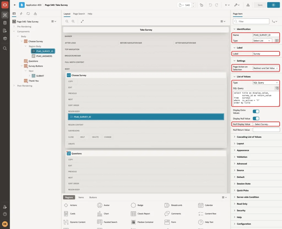Click the Undo icon

pos(210,5)
